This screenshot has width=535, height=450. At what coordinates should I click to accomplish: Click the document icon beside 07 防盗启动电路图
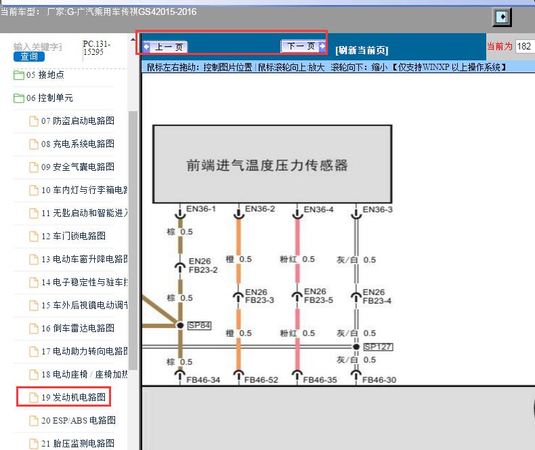coord(33,121)
